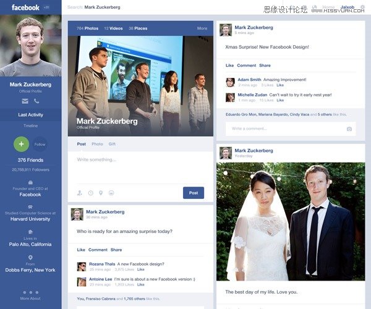Click emoji face icon in composer
The width and height of the screenshot is (371, 309).
tap(111, 193)
